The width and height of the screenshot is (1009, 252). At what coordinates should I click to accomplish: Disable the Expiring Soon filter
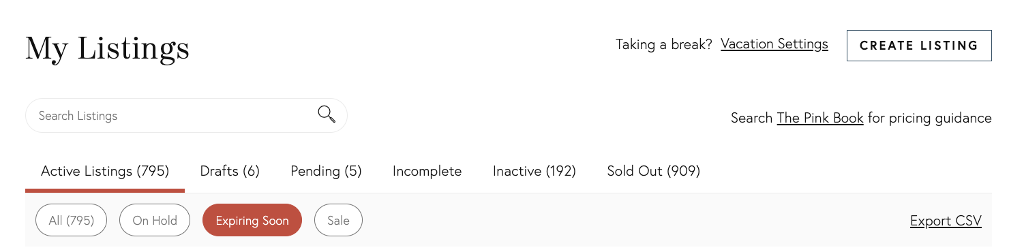pyautogui.click(x=252, y=220)
